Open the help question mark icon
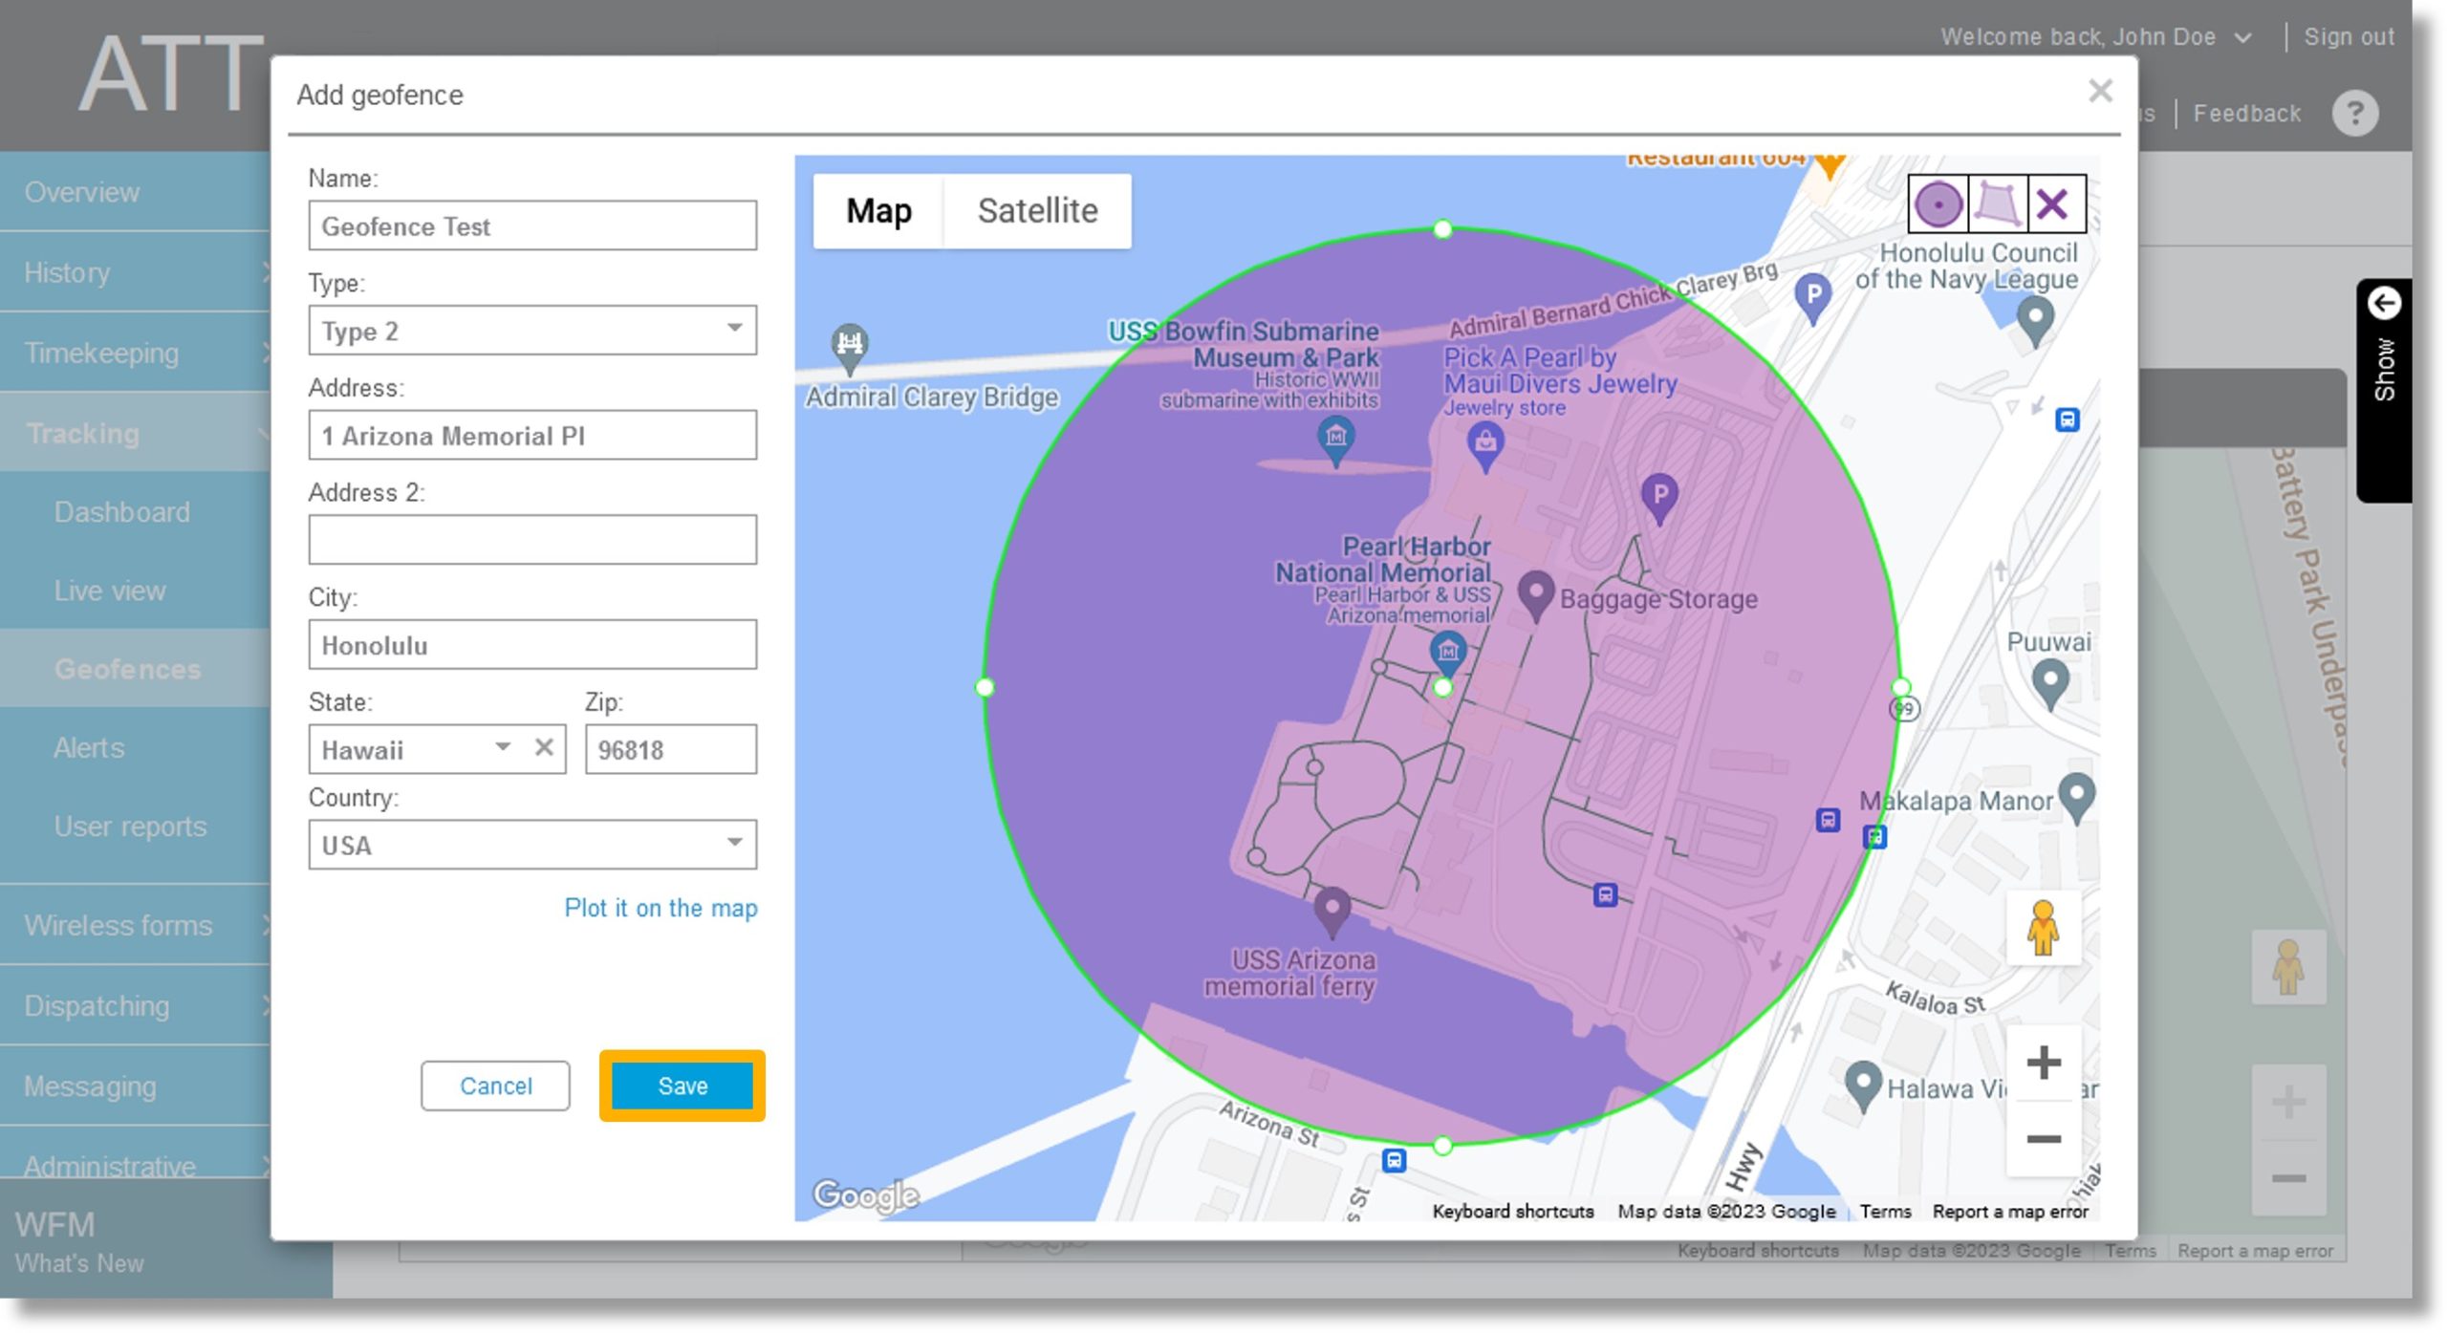 [x=2354, y=114]
